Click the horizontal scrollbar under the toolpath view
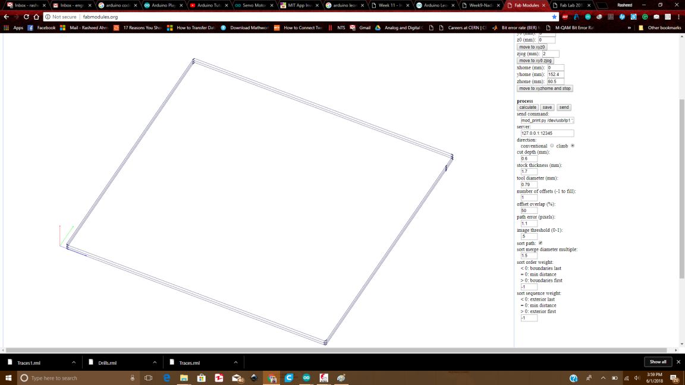This screenshot has height=385, width=685. [337, 350]
